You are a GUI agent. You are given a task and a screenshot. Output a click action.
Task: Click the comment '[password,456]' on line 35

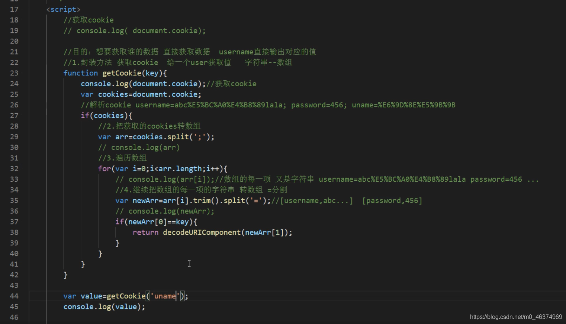(x=392, y=201)
